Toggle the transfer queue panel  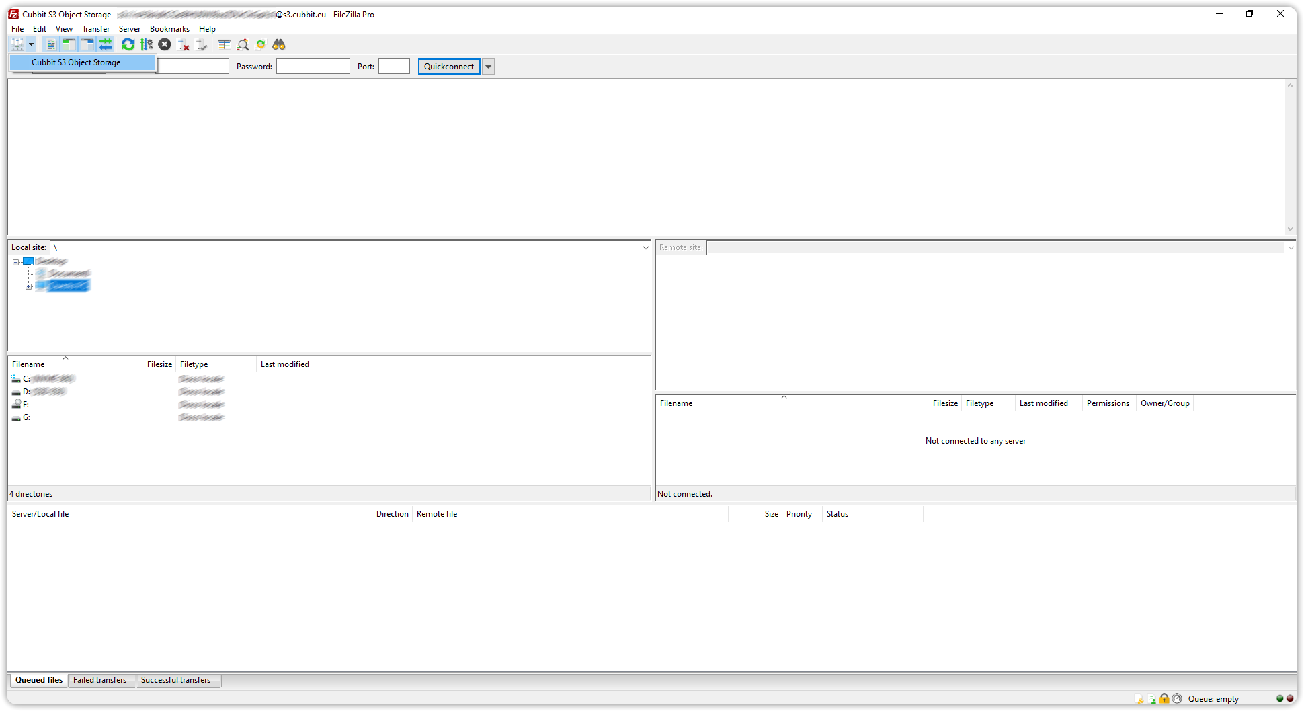point(106,44)
